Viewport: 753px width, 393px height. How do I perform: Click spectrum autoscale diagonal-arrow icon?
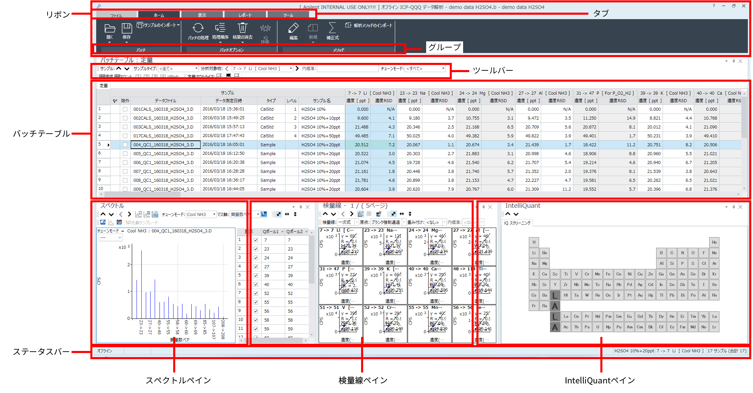(x=279, y=214)
